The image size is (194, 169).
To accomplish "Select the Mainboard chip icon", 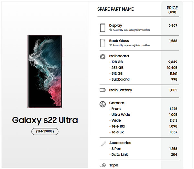I will tap(102, 57).
